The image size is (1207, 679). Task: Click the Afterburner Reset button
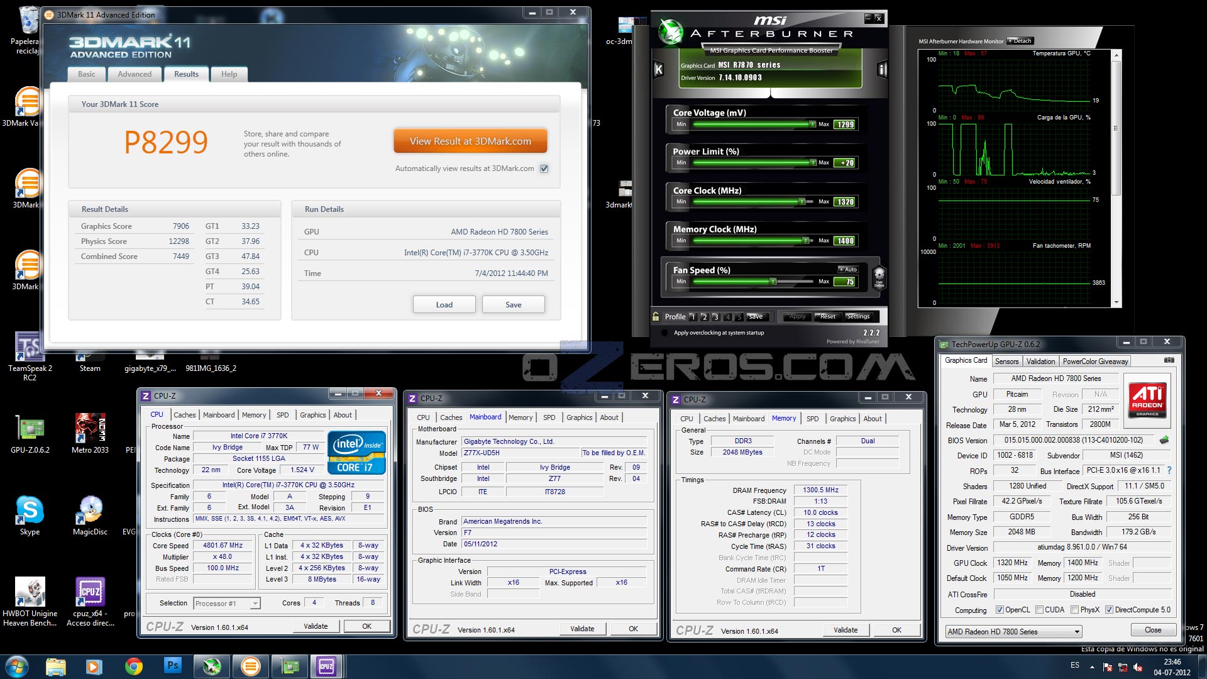(828, 316)
